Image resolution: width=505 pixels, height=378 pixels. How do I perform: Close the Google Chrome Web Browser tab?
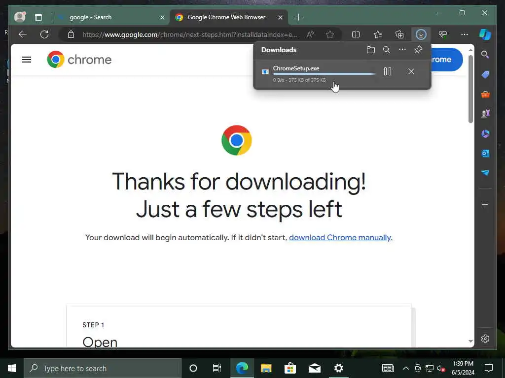click(x=280, y=17)
